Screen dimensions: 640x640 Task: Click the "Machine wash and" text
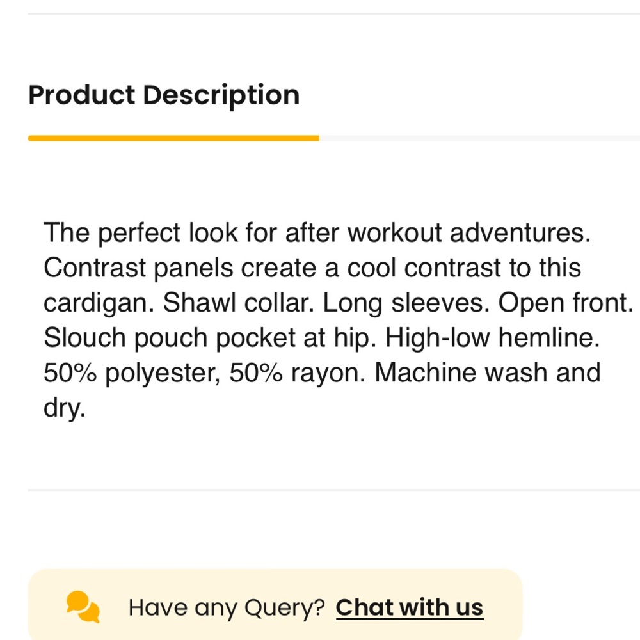(x=487, y=372)
